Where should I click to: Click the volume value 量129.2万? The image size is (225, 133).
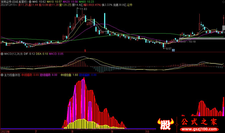click(65, 5)
